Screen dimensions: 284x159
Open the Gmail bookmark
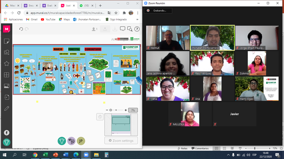(x=32, y=19)
